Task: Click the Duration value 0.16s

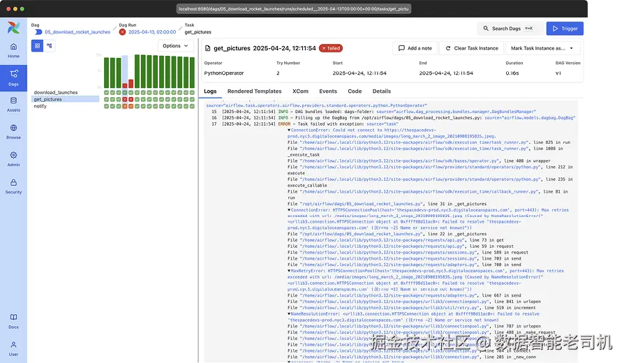Action: pyautogui.click(x=512, y=73)
